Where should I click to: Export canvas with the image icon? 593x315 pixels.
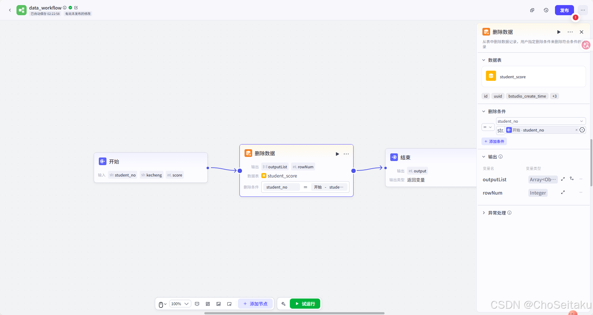(219, 304)
